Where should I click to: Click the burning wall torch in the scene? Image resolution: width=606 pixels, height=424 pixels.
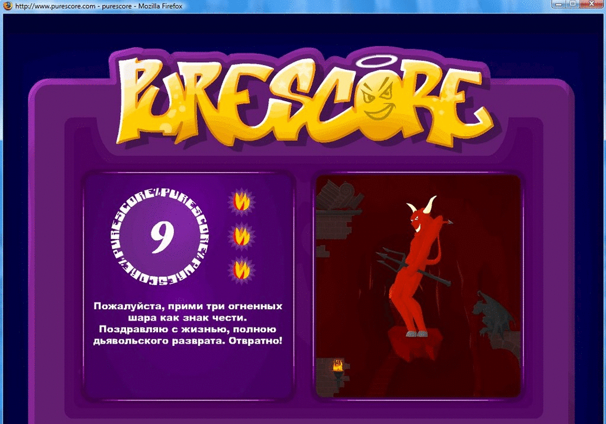pos(338,370)
